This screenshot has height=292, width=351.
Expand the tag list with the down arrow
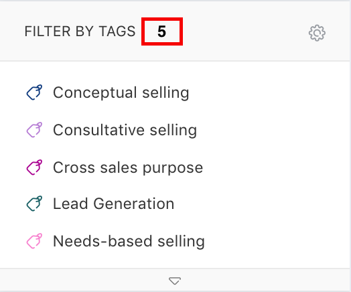[175, 281]
